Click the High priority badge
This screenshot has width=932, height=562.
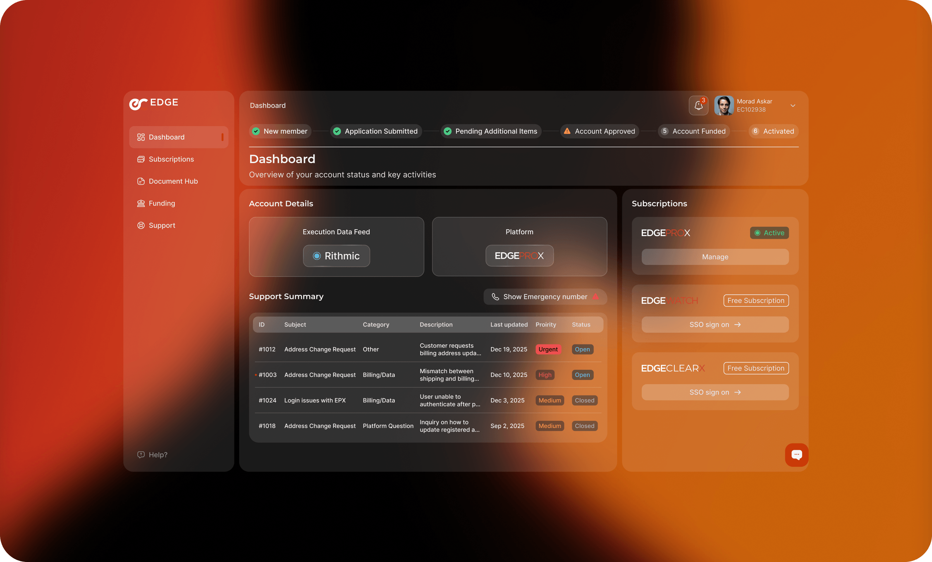coord(545,375)
